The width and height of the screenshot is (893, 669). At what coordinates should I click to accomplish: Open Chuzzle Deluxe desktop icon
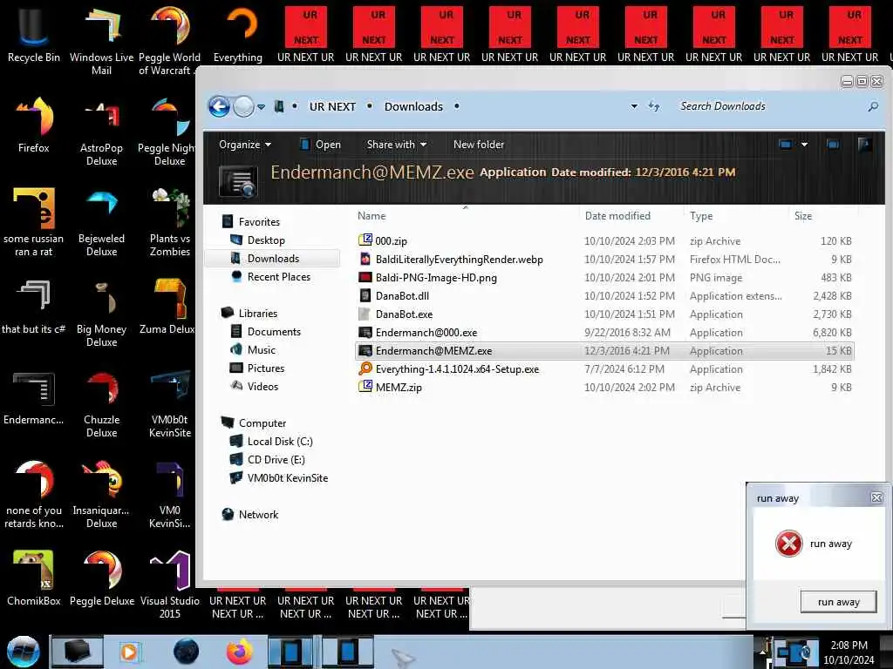coord(101,402)
